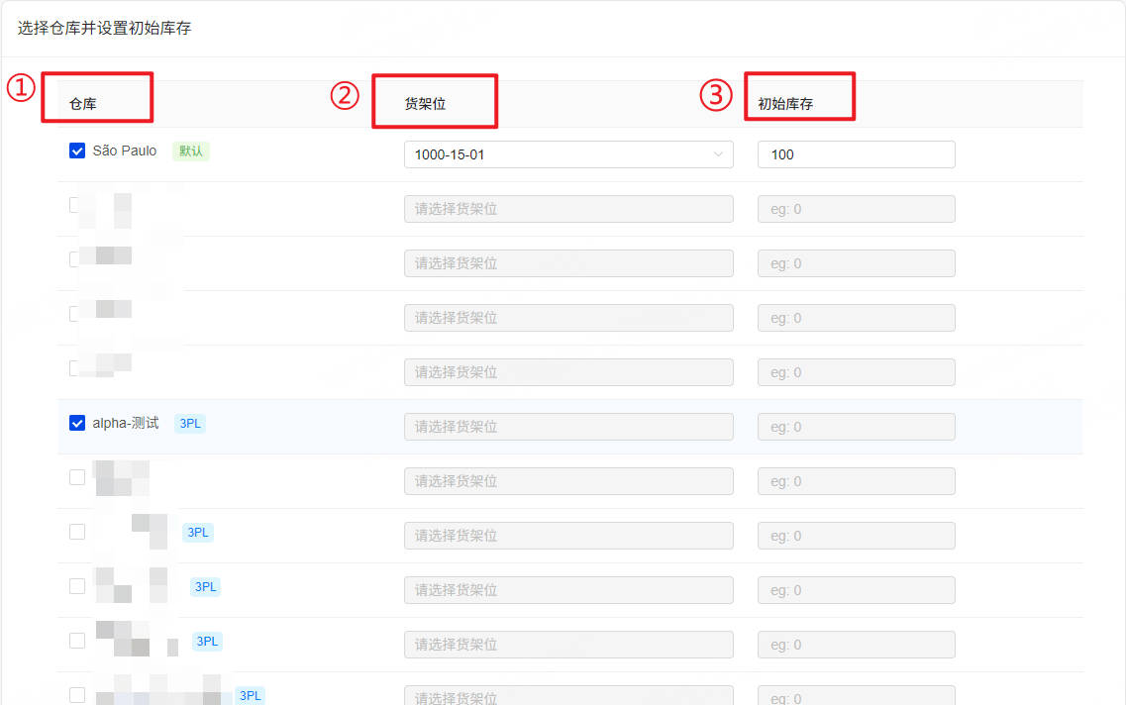The width and height of the screenshot is (1126, 705).
Task: Click the 仓库 column header
Action: pyautogui.click(x=82, y=104)
